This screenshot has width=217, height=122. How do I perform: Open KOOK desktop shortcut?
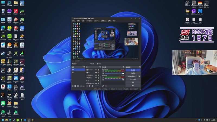pos(9,37)
